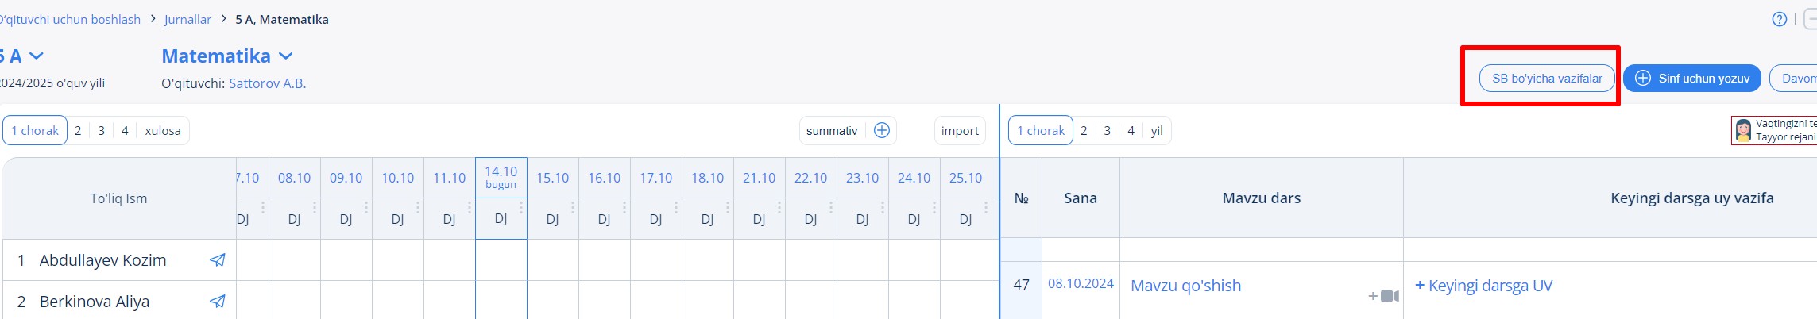The width and height of the screenshot is (1817, 319).
Task: Click Mavzu qo'shish to add topic
Action: click(x=1185, y=286)
